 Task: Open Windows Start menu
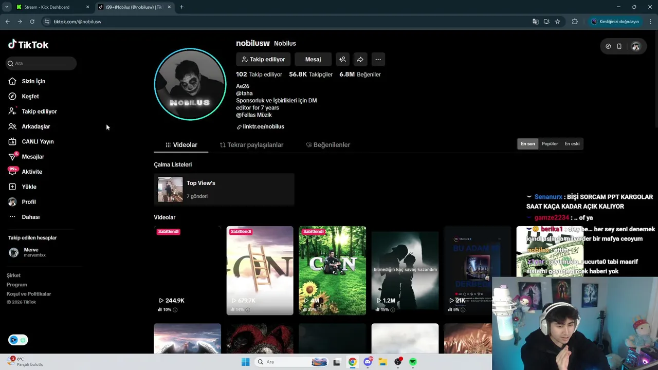point(246,362)
